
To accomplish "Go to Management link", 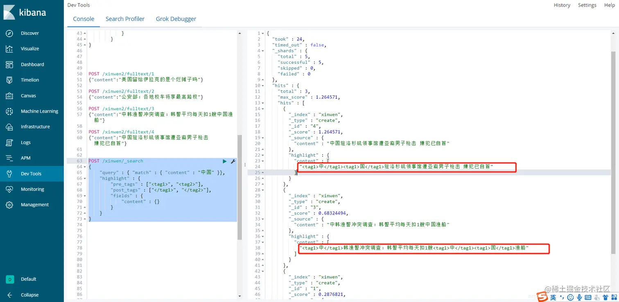I will (x=35, y=205).
